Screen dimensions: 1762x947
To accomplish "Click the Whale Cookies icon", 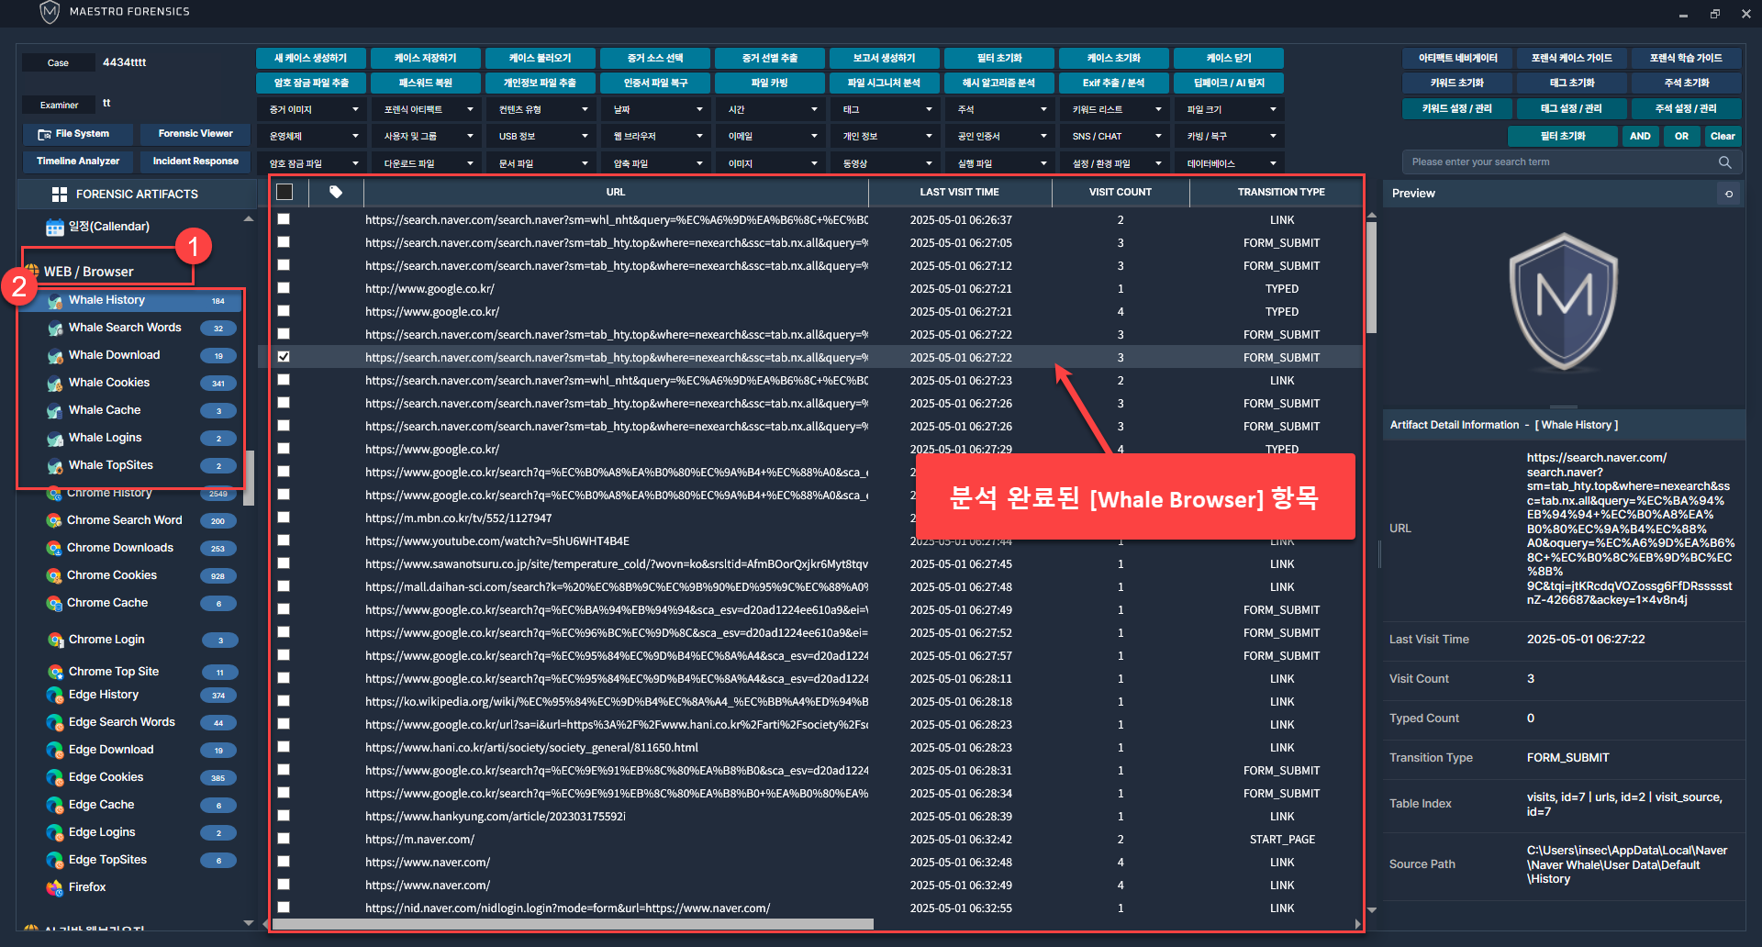I will click(x=55, y=384).
